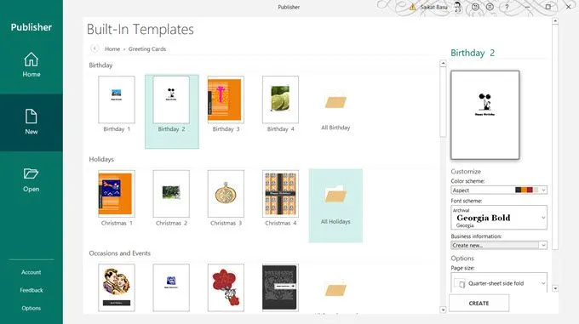Click the template list scroll up arrow

(x=443, y=64)
